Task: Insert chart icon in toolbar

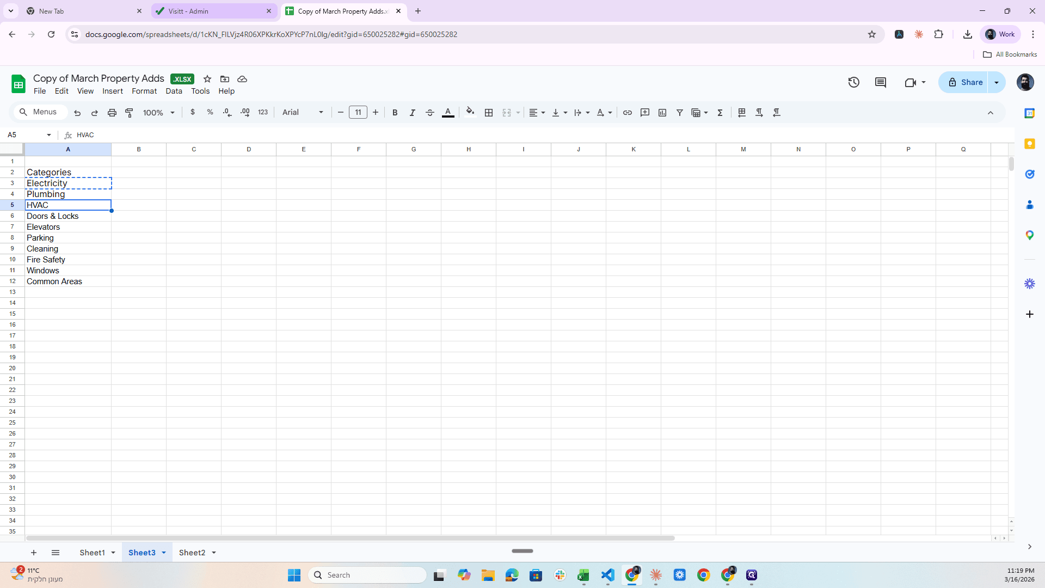Action: coord(662,113)
